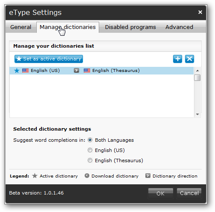The width and height of the screenshot is (215, 212).
Task: Click the dictionaries list scroll up arrow
Action: [x=197, y=71]
